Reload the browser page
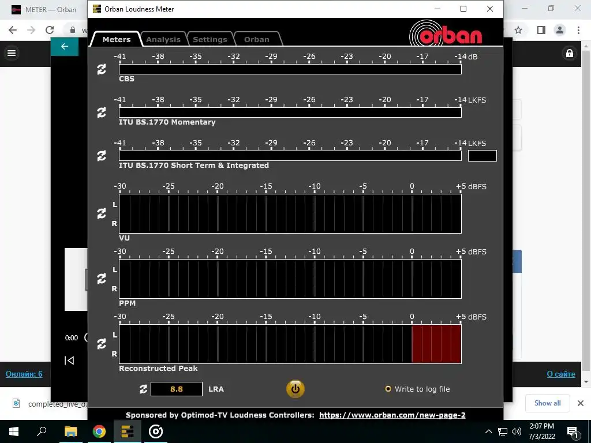The image size is (591, 443). point(50,30)
